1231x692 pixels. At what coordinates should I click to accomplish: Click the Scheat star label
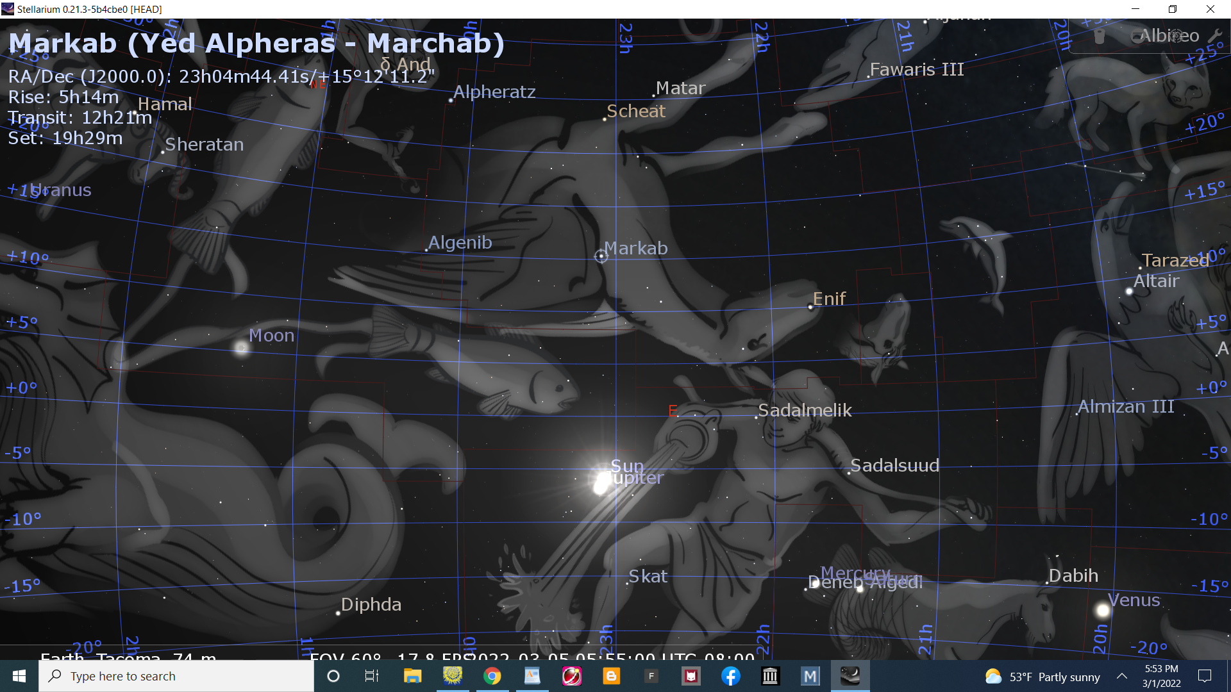(636, 111)
